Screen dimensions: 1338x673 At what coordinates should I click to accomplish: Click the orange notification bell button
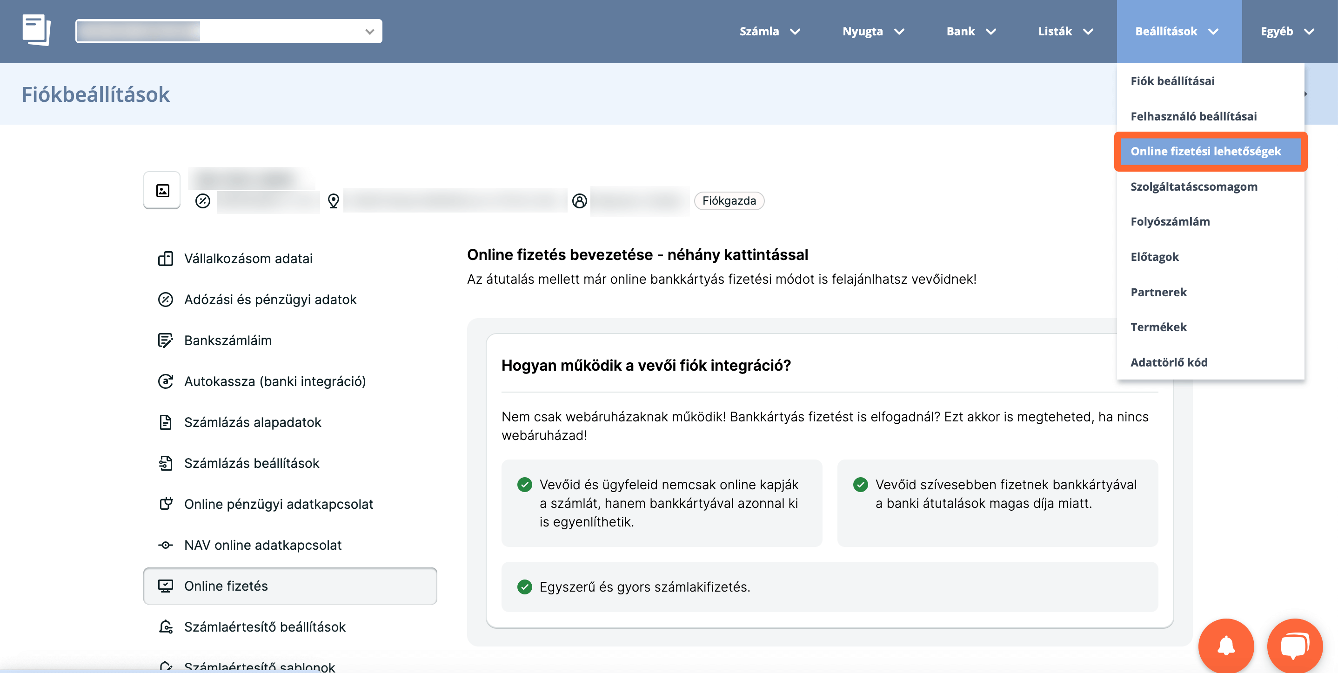(1226, 646)
